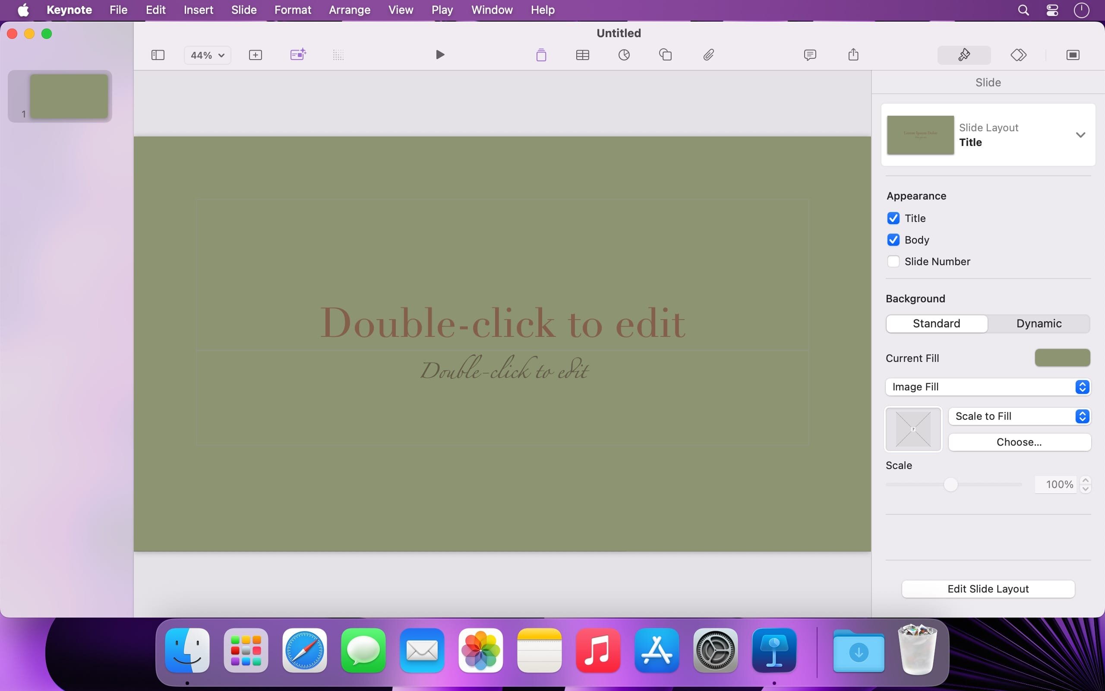Add a comment using the Comment icon

810,55
